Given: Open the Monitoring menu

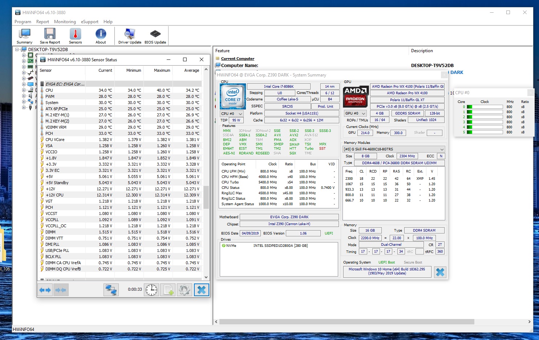Looking at the screenshot, I should tap(65, 22).
